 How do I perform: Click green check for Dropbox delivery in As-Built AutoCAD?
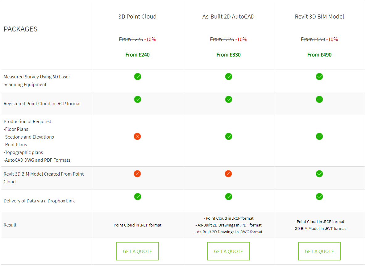[228, 197]
